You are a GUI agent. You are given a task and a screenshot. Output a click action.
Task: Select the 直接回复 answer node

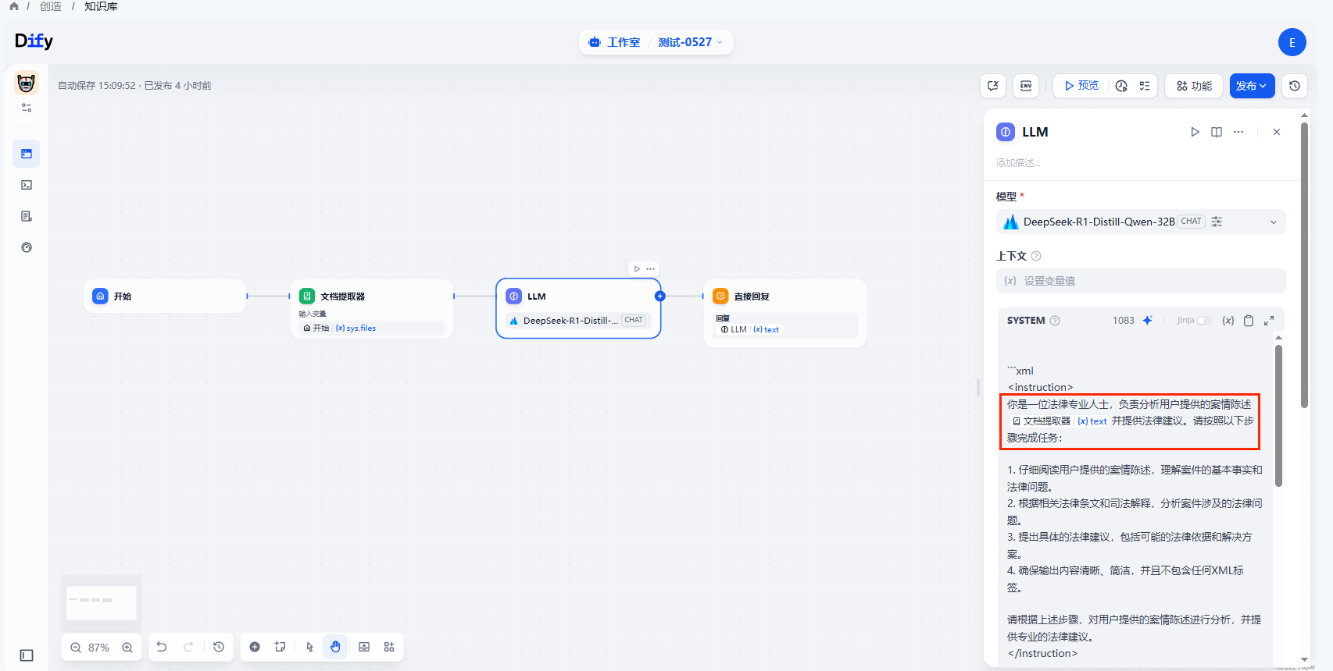point(784,313)
